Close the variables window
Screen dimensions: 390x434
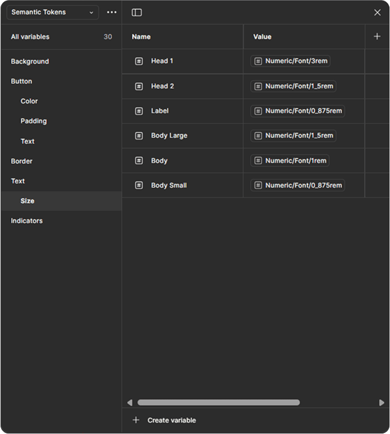377,12
